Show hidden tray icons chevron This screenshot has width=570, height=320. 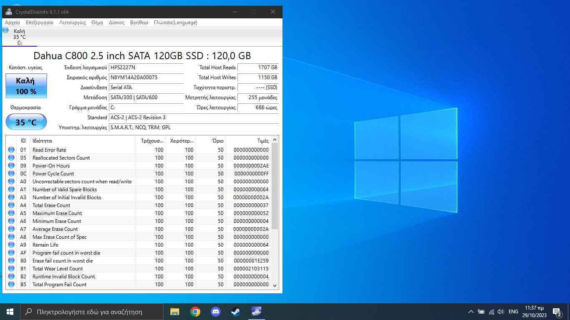coord(471,312)
